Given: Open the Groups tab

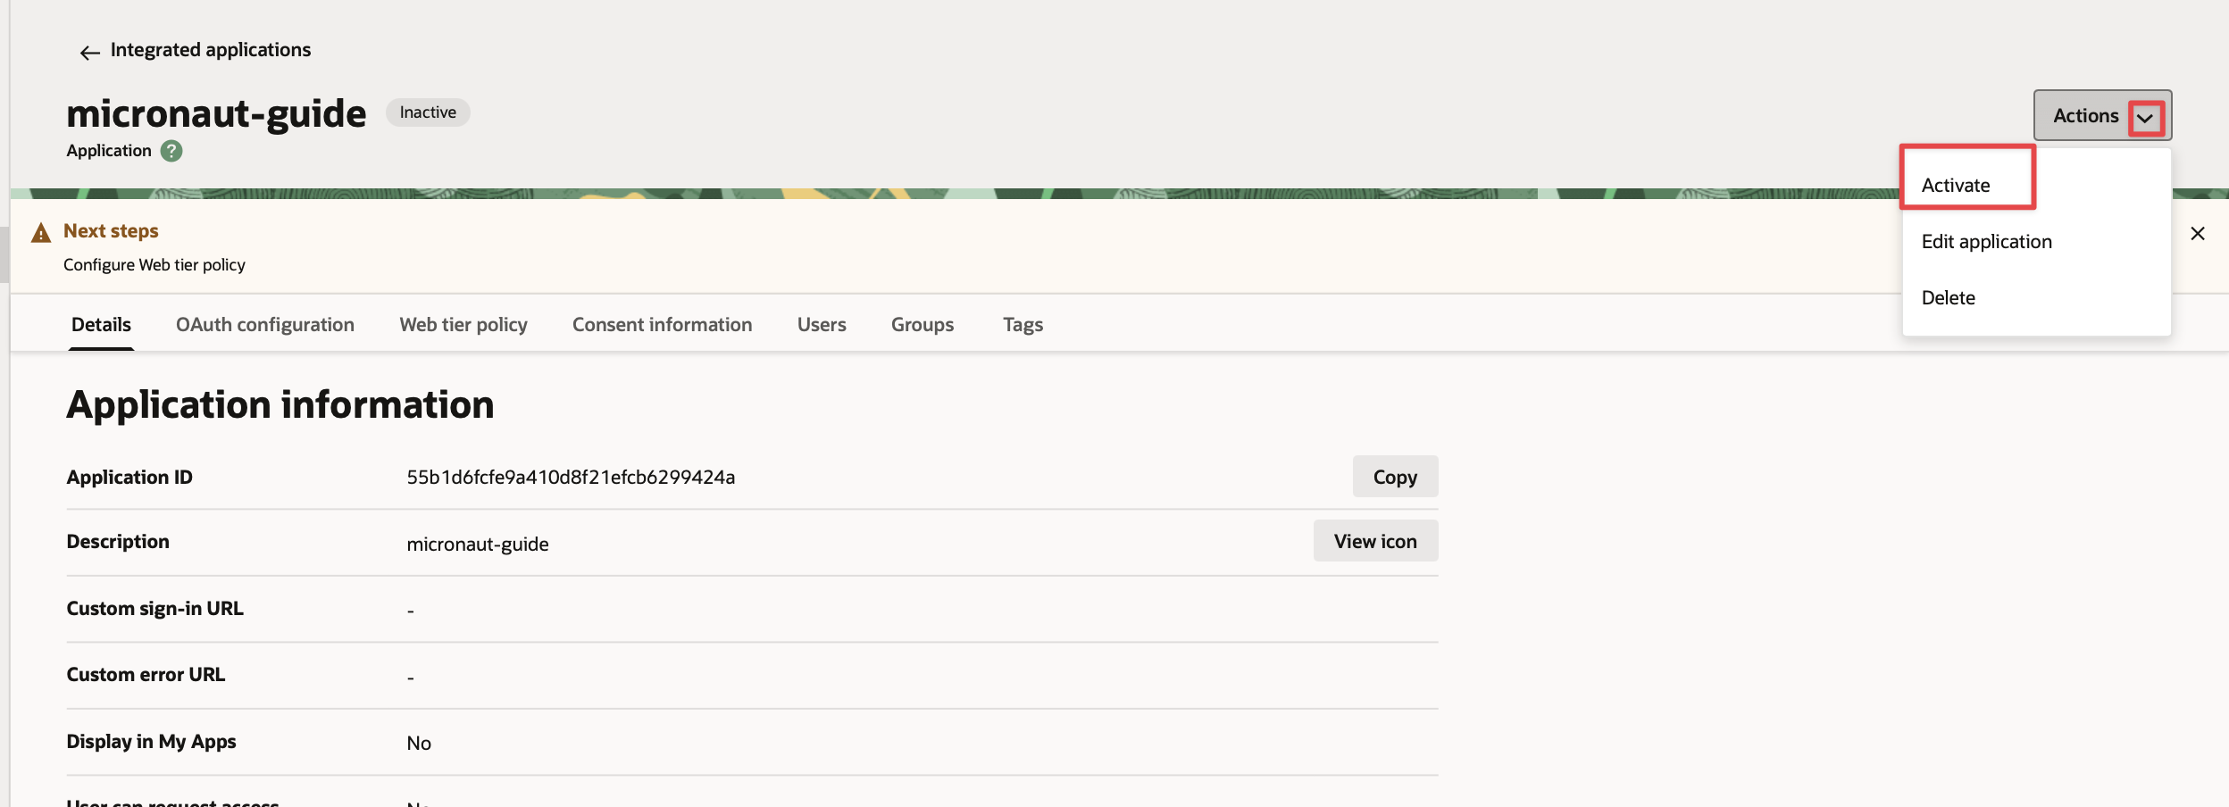Looking at the screenshot, I should coord(922,325).
